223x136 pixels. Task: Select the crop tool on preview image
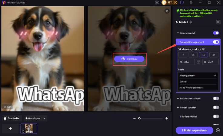coord(167,11)
